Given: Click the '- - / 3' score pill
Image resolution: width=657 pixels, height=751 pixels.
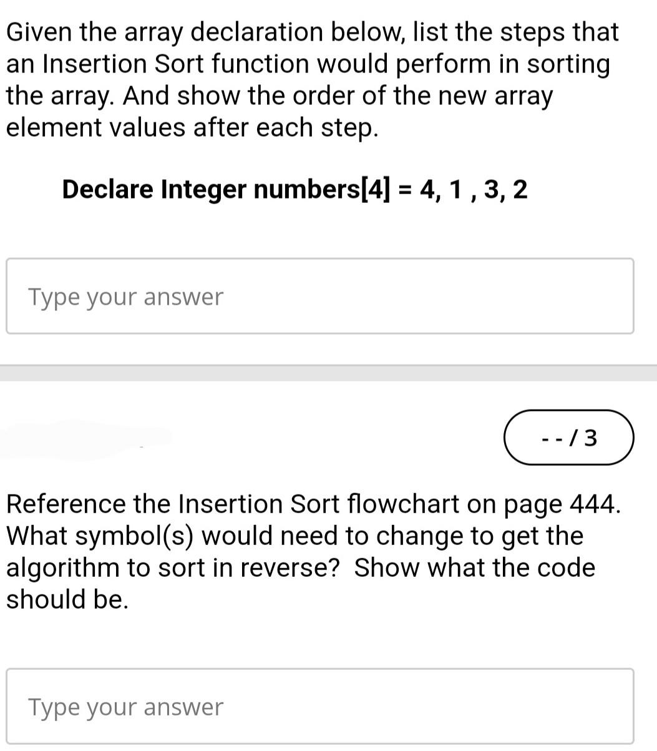Looking at the screenshot, I should pyautogui.click(x=568, y=438).
